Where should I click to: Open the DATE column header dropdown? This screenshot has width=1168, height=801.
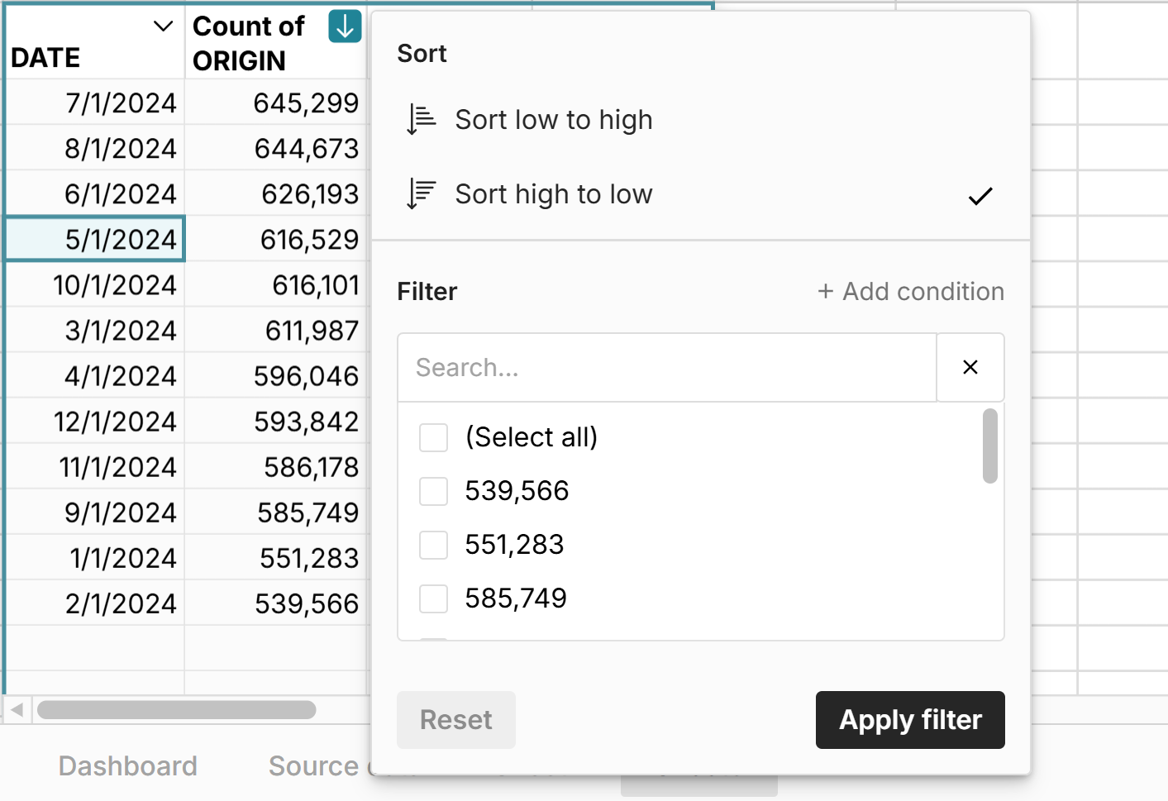pyautogui.click(x=162, y=26)
